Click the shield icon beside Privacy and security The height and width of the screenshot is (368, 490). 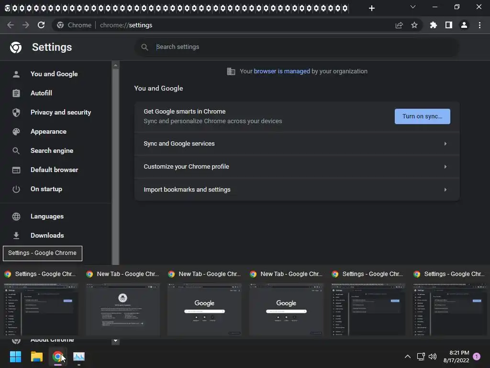pos(16,112)
